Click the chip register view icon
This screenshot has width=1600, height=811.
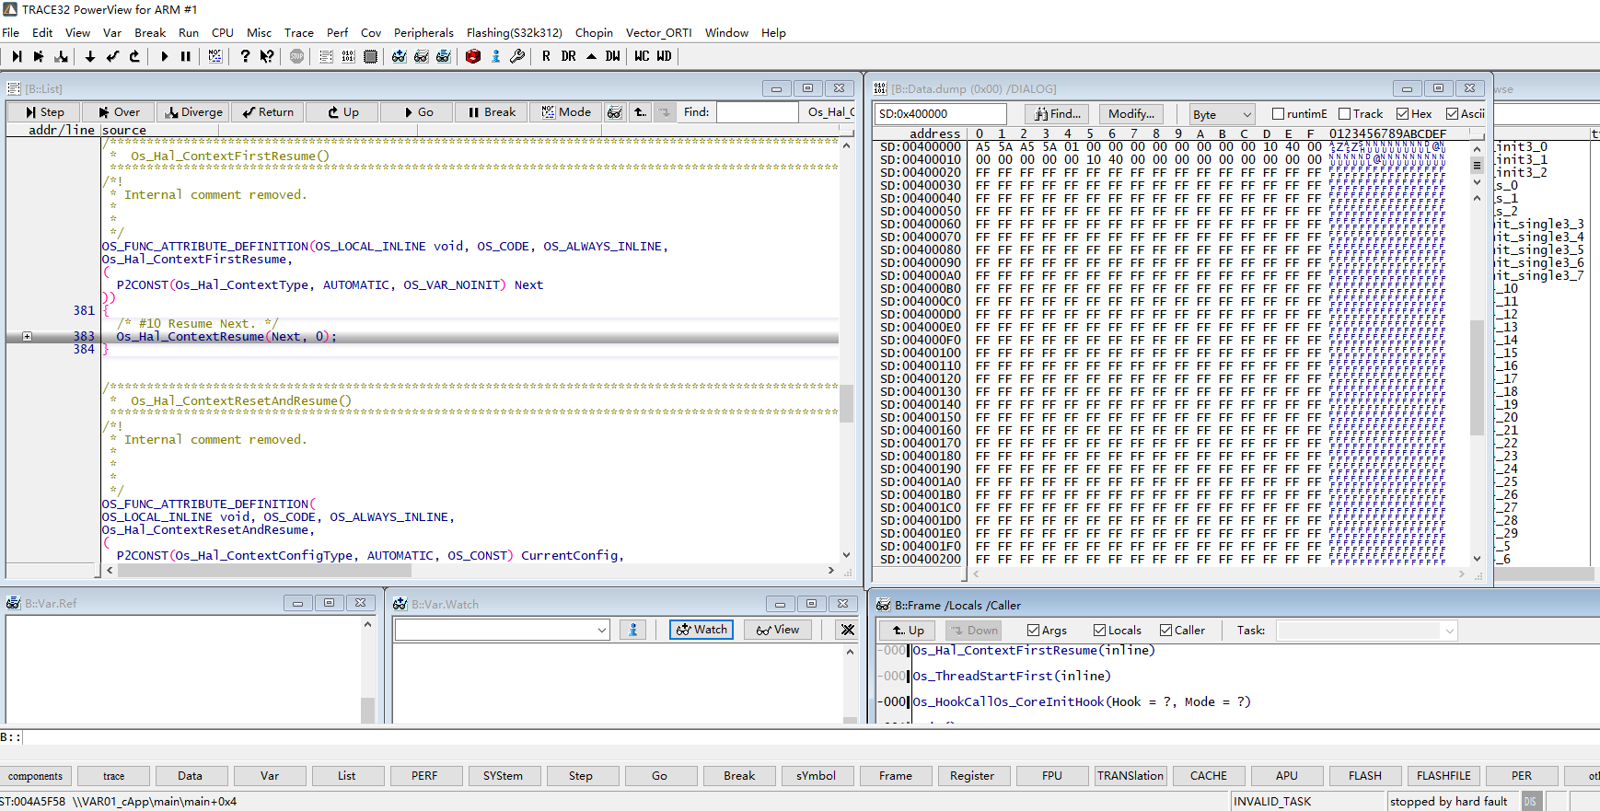click(370, 56)
